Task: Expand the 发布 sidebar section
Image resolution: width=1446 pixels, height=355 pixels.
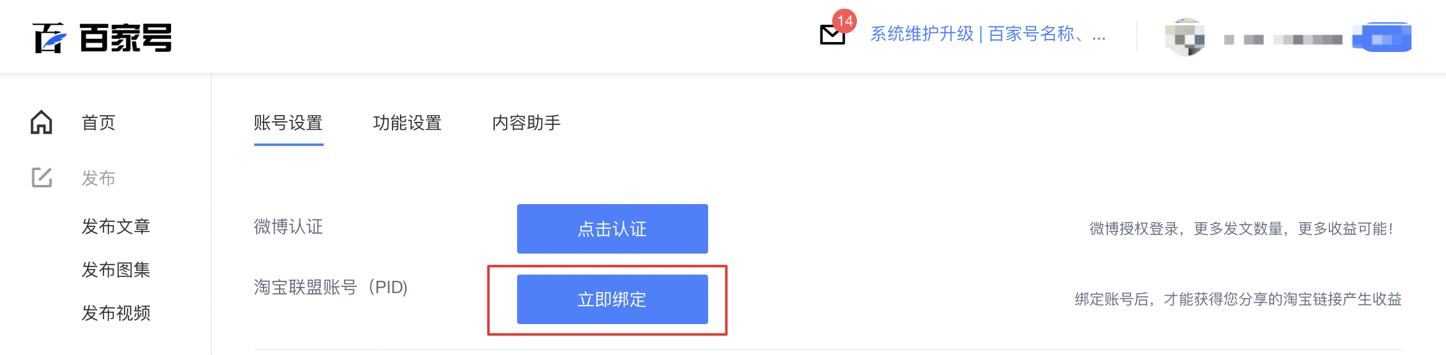Action: point(99,178)
